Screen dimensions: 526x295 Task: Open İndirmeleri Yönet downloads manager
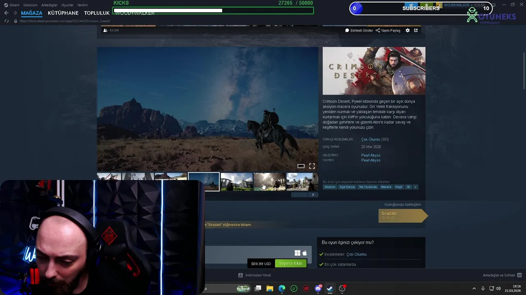pyautogui.click(x=255, y=275)
